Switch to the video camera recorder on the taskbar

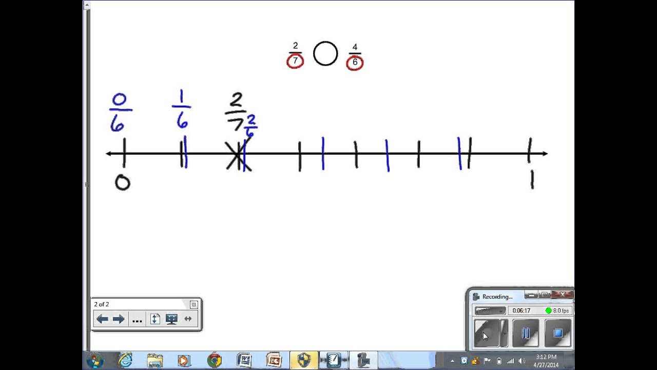pyautogui.click(x=364, y=360)
